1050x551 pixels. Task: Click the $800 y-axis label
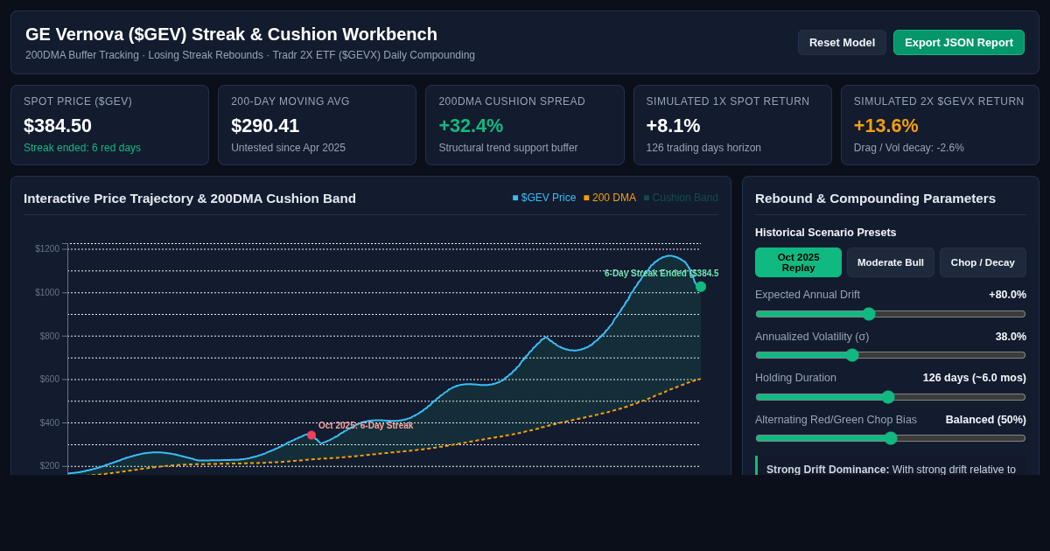click(x=50, y=337)
